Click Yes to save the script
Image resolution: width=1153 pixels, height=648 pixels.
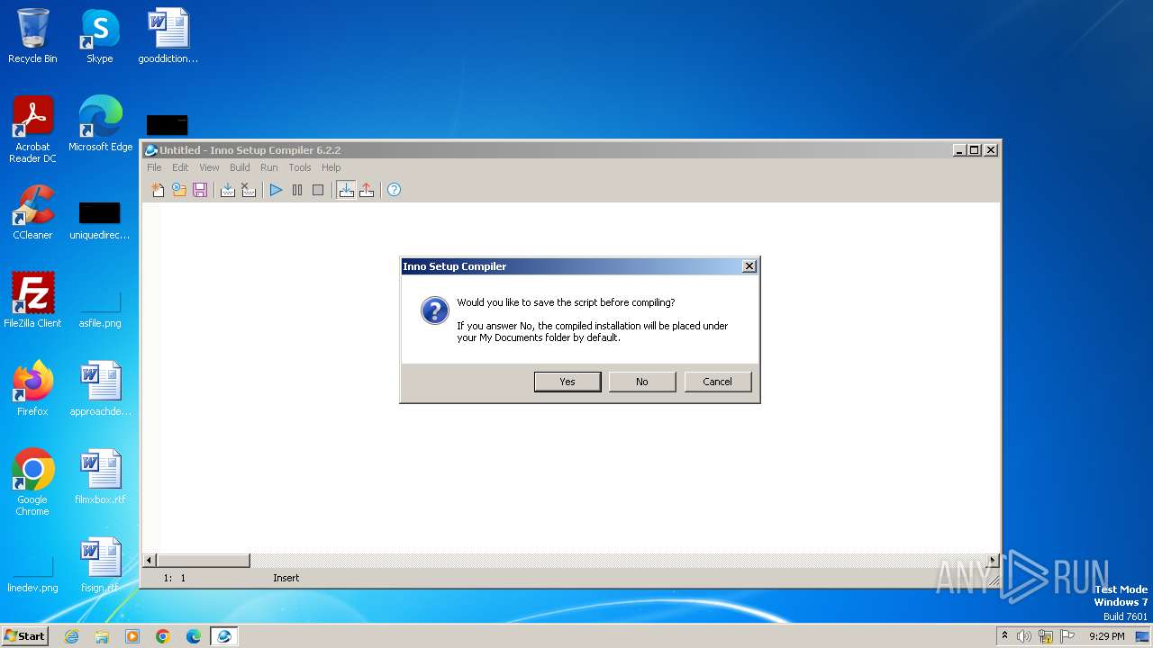[x=567, y=382]
